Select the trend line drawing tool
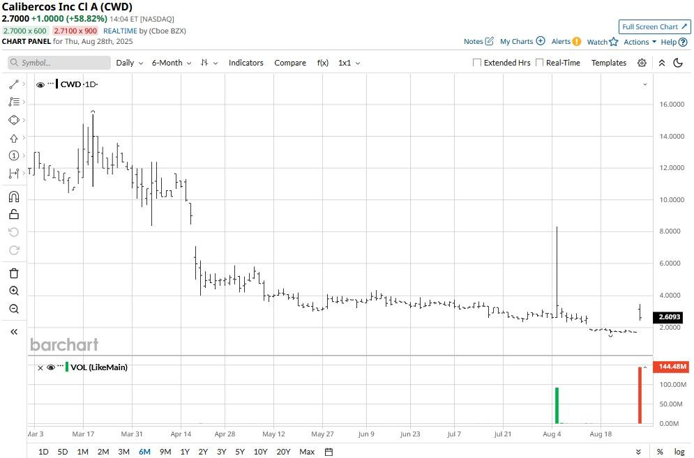This screenshot has height=458, width=694. tap(14, 84)
